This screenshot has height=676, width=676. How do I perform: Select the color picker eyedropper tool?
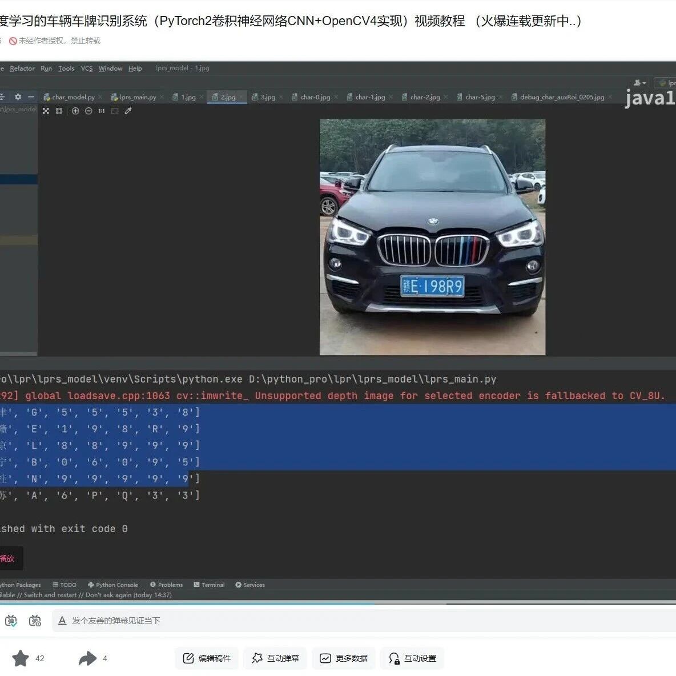(x=128, y=111)
